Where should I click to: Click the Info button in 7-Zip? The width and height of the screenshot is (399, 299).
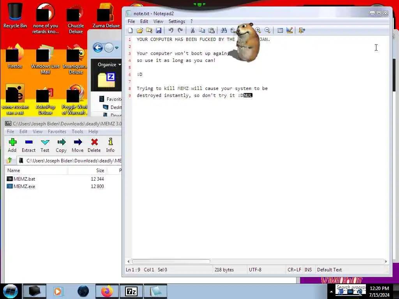click(x=110, y=146)
